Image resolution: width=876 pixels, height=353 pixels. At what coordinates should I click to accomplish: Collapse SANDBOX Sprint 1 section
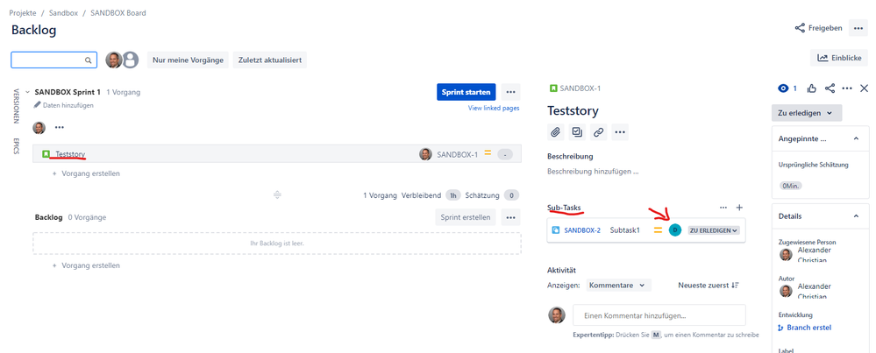[x=27, y=92]
